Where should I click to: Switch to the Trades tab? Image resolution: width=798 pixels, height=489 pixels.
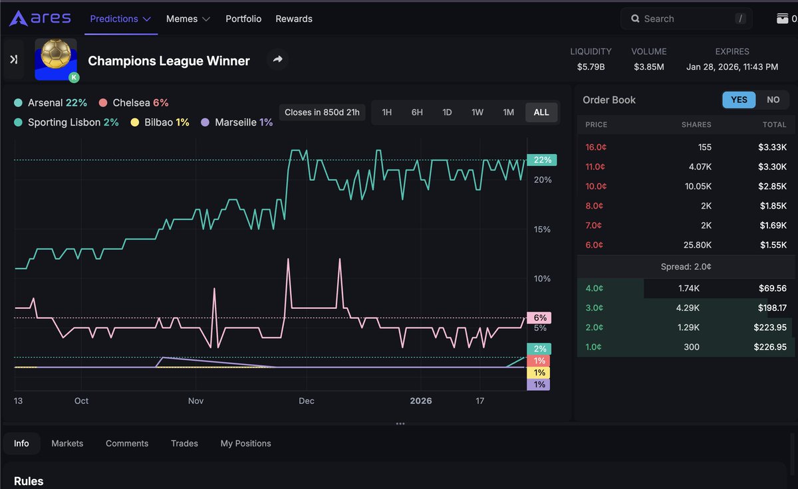tap(184, 443)
